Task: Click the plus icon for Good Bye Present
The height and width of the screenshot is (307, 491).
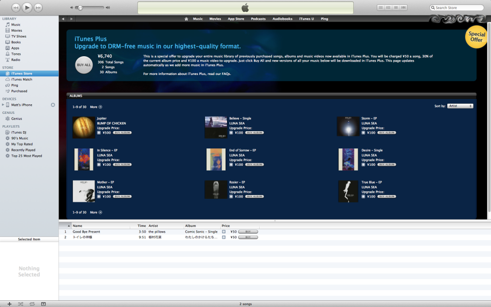Action: coord(224,232)
